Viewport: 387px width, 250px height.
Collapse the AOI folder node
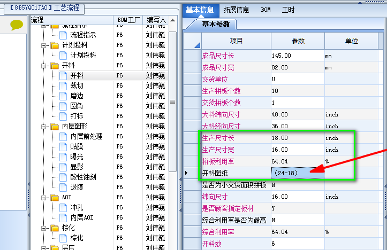tap(44, 198)
